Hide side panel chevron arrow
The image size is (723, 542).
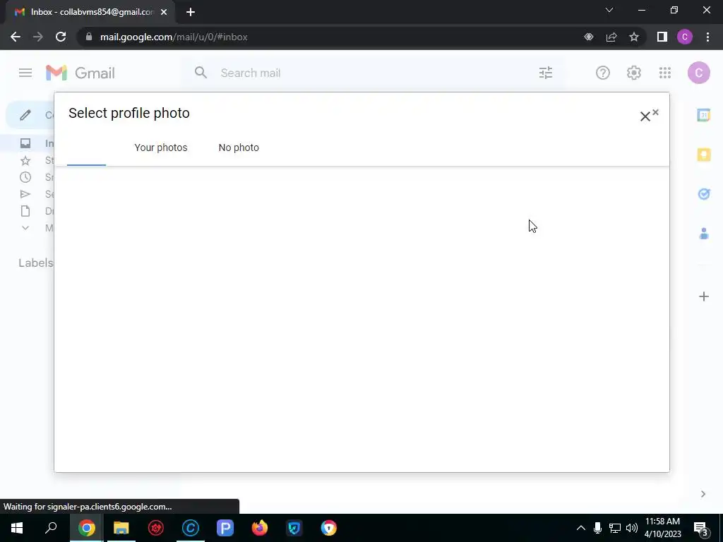[703, 494]
